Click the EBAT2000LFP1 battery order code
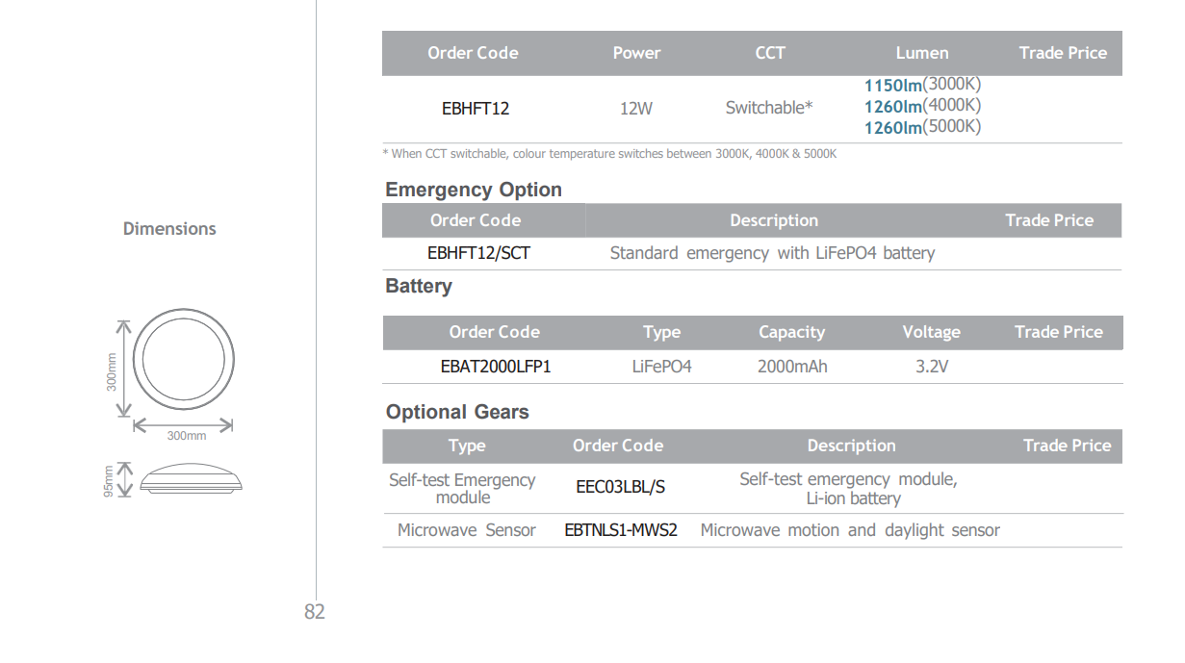1185x663 pixels. (496, 367)
